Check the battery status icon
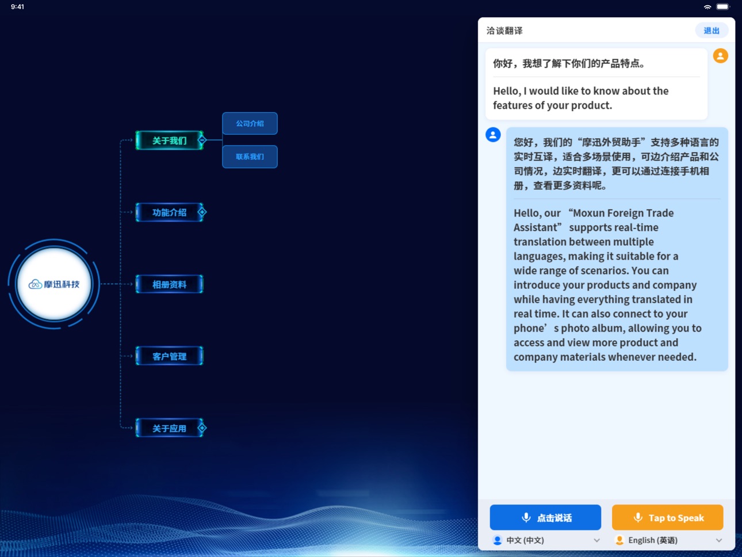The image size is (742, 557). pos(723,7)
